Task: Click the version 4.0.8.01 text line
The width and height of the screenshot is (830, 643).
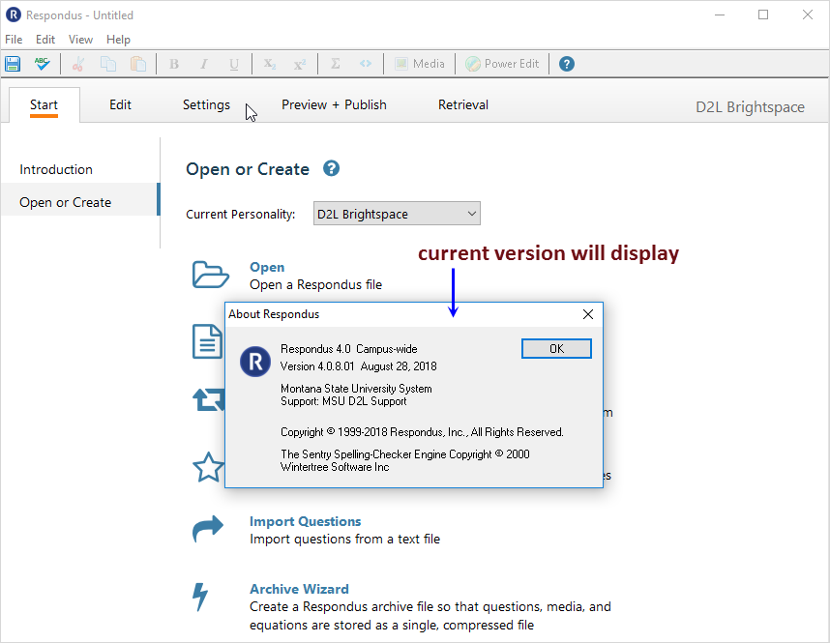Action: click(x=358, y=366)
